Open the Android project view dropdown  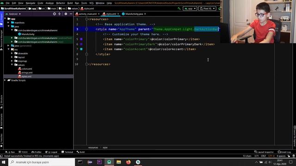[13, 14]
